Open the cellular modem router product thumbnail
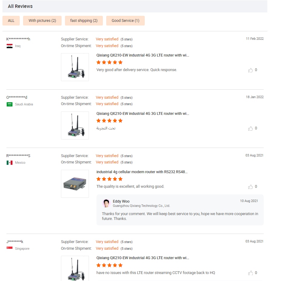This screenshot has width=281, height=281. tap(75, 184)
